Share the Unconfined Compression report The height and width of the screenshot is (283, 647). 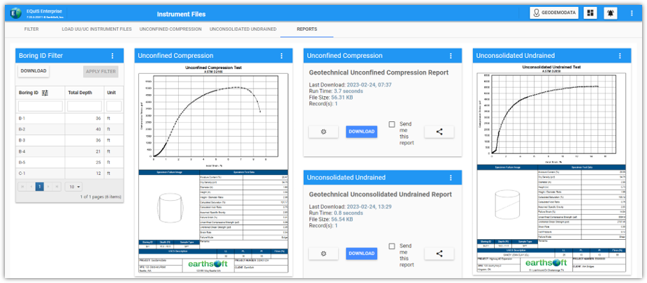439,132
